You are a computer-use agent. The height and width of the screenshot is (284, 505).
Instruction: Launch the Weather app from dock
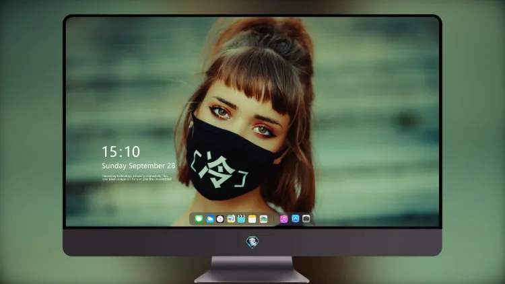coord(209,219)
